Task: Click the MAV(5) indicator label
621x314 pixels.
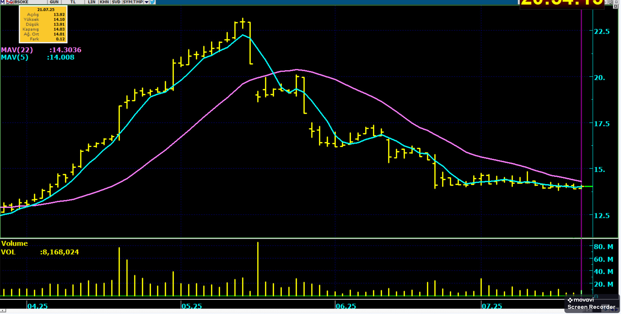Action: (15, 58)
